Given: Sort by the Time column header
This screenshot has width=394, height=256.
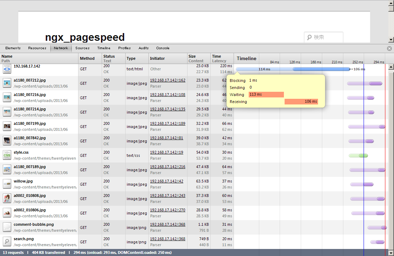Looking at the screenshot, I should pos(222,58).
